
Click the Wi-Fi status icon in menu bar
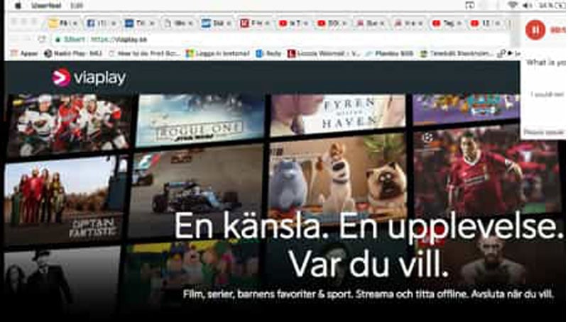tap(513, 6)
